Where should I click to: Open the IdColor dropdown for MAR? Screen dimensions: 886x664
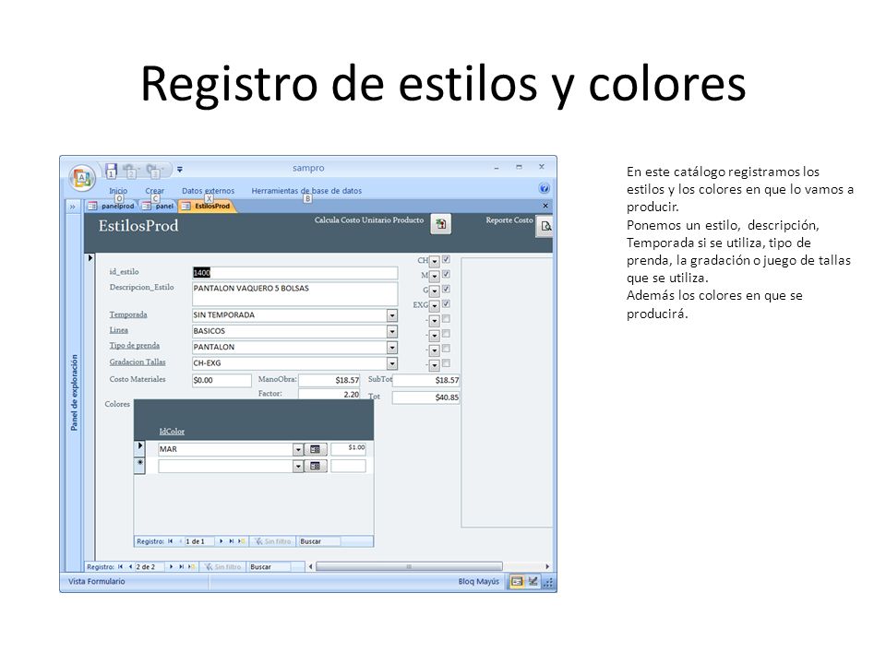pyautogui.click(x=298, y=449)
